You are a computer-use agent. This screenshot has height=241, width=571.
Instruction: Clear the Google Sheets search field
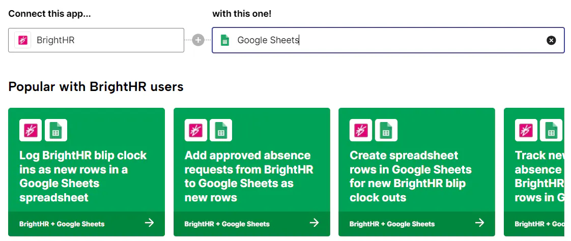click(x=551, y=40)
